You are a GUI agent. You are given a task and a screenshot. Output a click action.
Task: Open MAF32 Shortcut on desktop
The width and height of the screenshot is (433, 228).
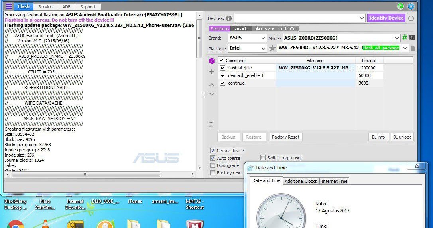195,204
